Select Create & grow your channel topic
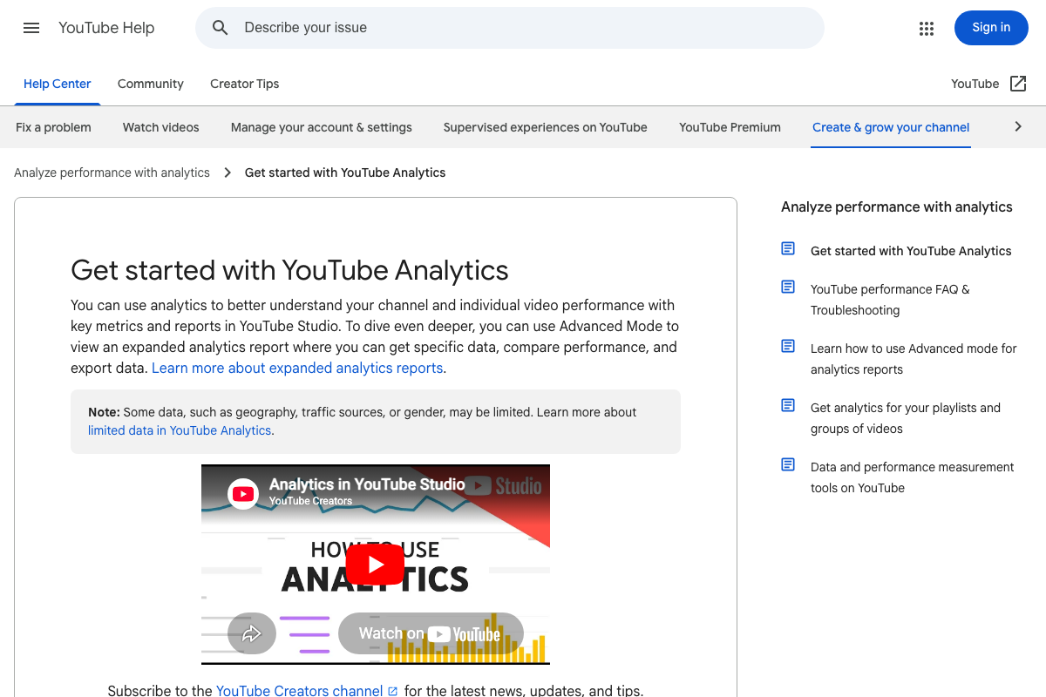 (x=891, y=127)
